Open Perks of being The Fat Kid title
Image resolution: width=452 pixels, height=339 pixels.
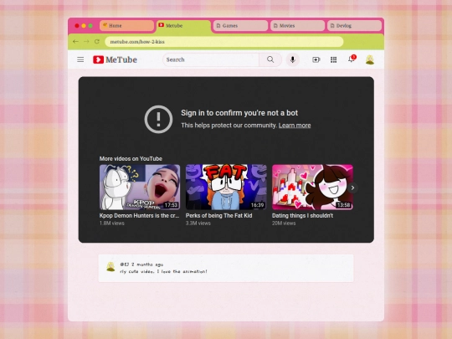coord(218,216)
